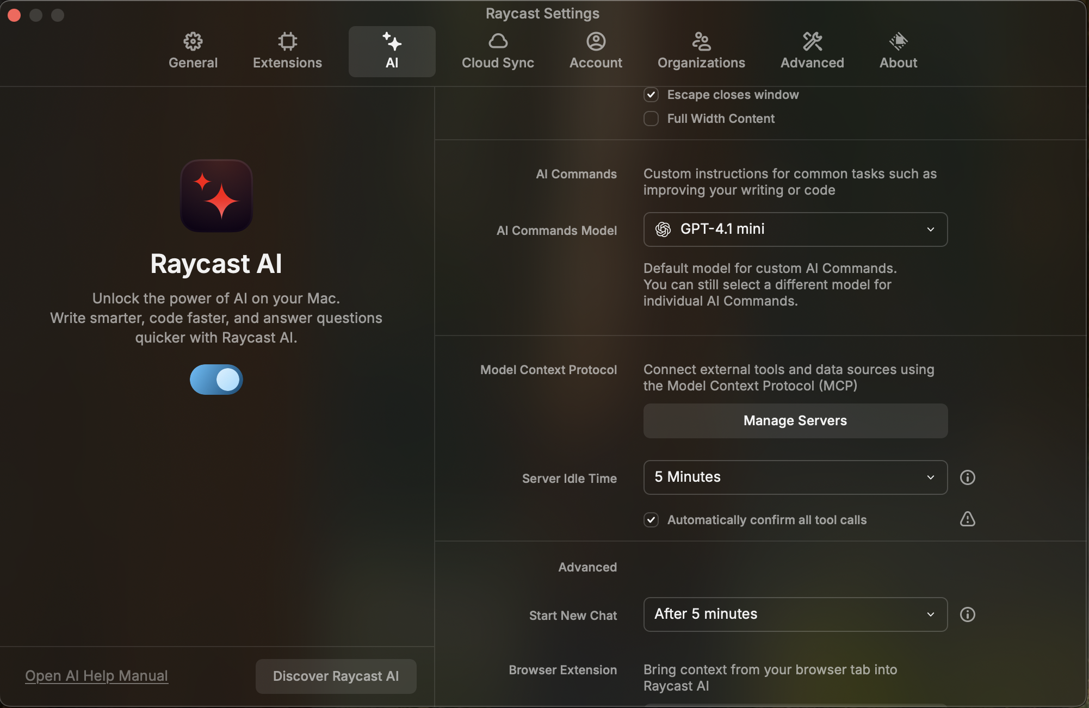Click Manage Servers button
1089x708 pixels.
795,421
